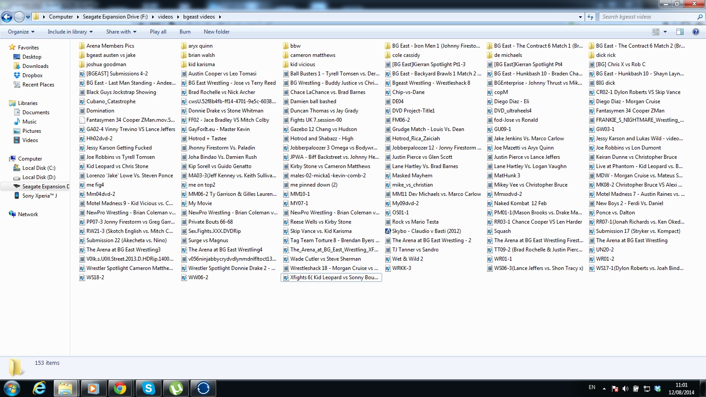Click inside the Search bgeast videos field
The width and height of the screenshot is (706, 397).
(x=644, y=16)
